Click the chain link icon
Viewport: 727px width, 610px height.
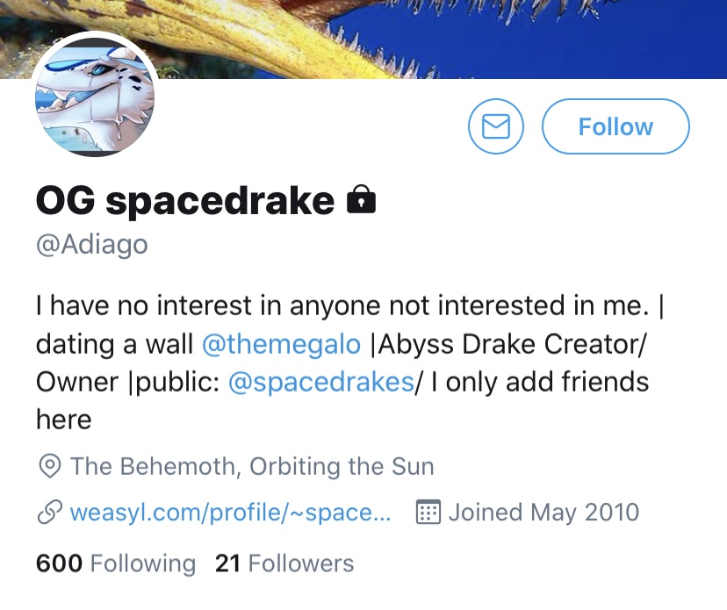(50, 512)
